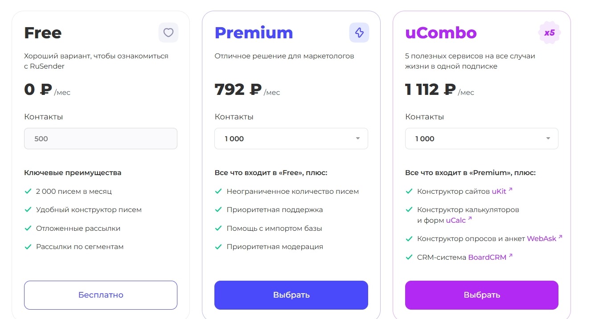The width and height of the screenshot is (591, 319).
Task: Click the Premium plan title
Action: pos(254,33)
